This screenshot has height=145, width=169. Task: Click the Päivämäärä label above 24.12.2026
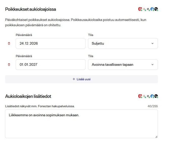coord(24,35)
